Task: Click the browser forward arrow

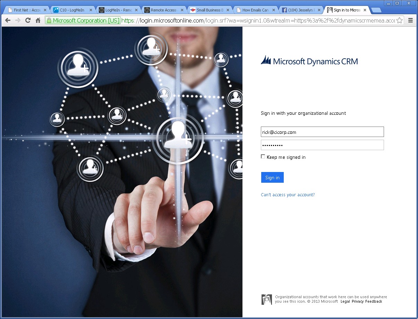Action: (x=18, y=20)
